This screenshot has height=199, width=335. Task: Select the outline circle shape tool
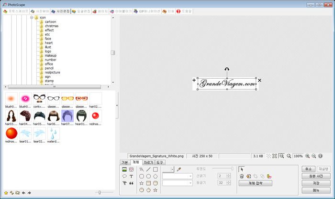[x=148, y=176]
